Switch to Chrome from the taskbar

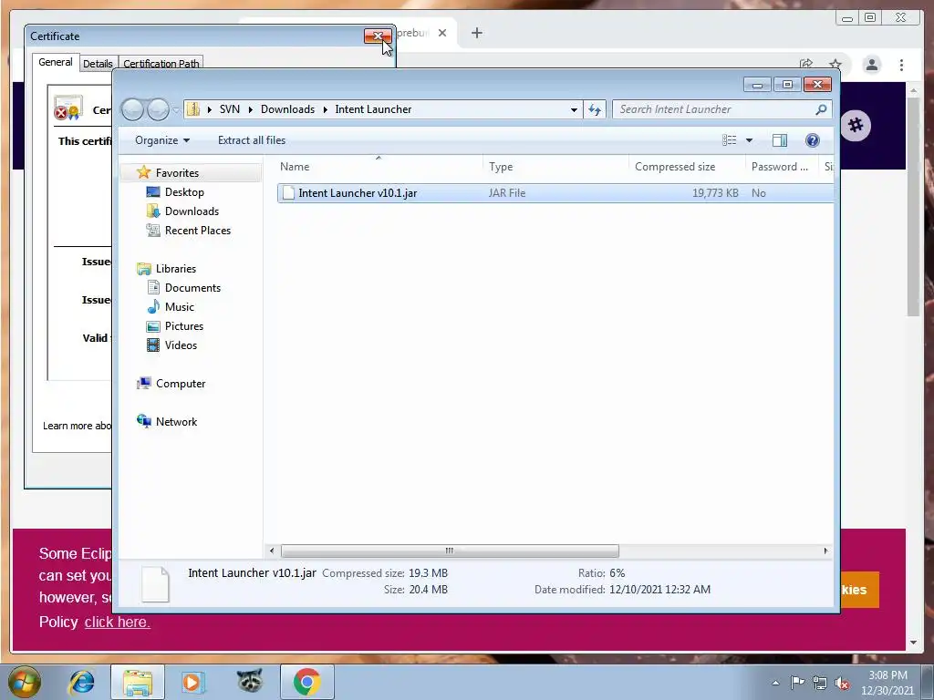[x=306, y=682]
